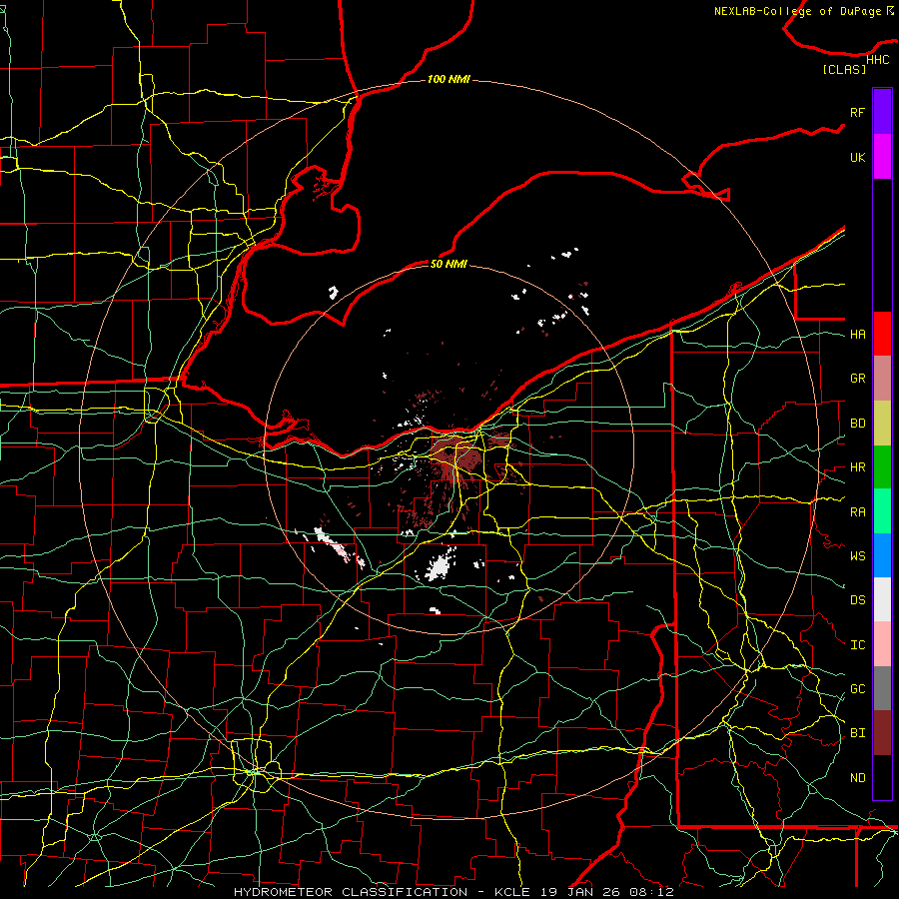This screenshot has width=899, height=899.
Task: Click the DS white legend swatch
Action: click(882, 599)
